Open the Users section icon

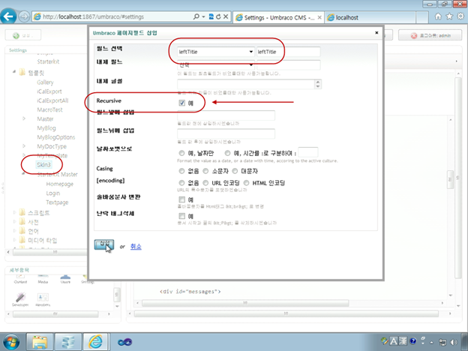(65, 277)
